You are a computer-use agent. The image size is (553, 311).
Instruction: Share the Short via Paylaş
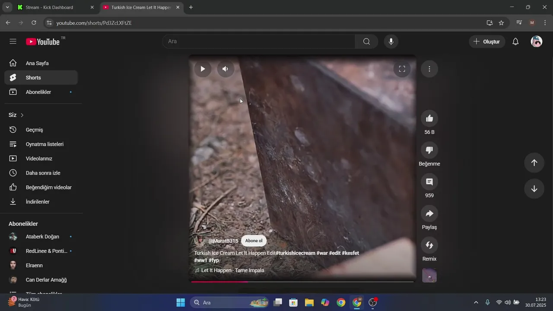tap(429, 213)
